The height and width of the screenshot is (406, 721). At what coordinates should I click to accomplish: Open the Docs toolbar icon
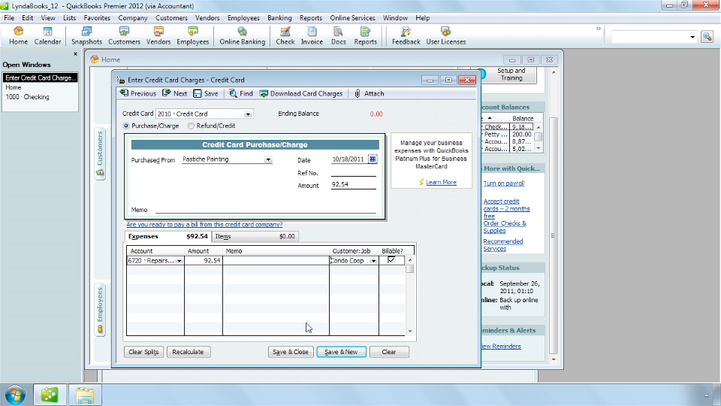(339, 35)
